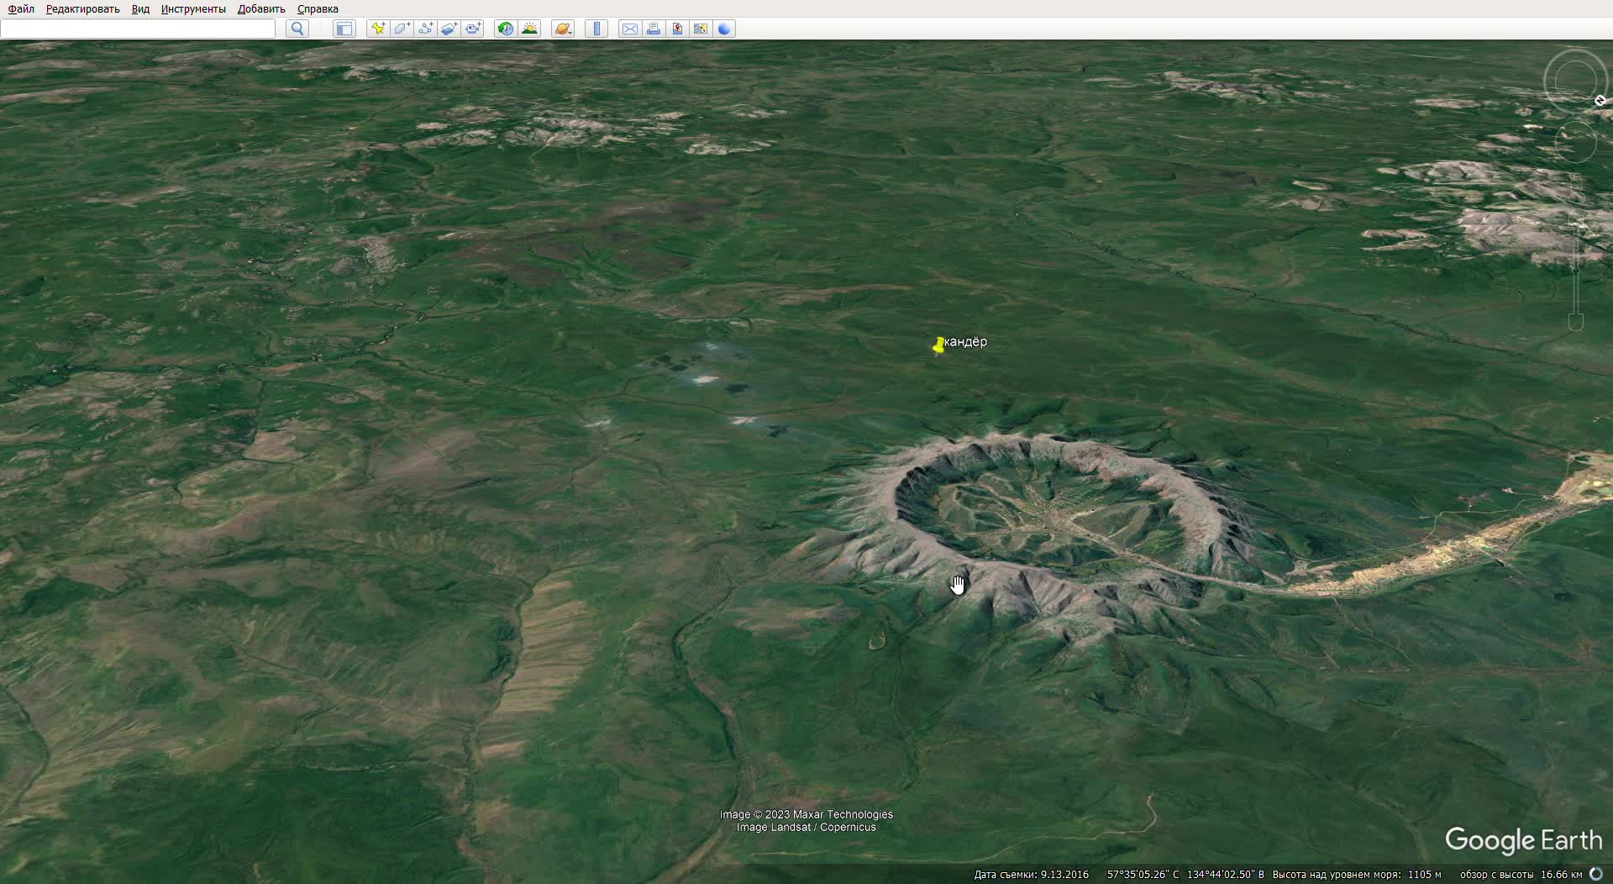Click the blue globe toolbar icon
Viewport: 1613px width, 884px height.
click(x=724, y=29)
